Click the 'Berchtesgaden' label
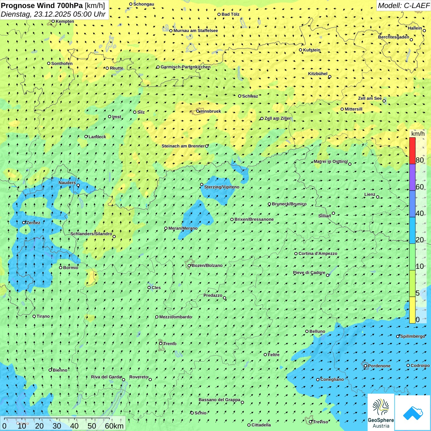Screen dimensions: 431x431 coord(394,37)
